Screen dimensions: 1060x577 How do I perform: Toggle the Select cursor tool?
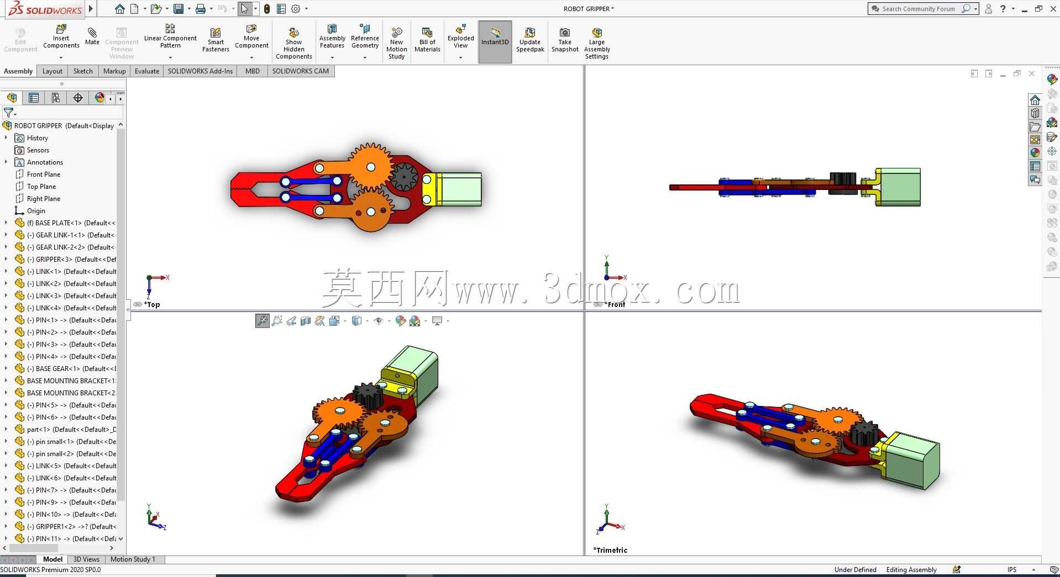pos(245,9)
